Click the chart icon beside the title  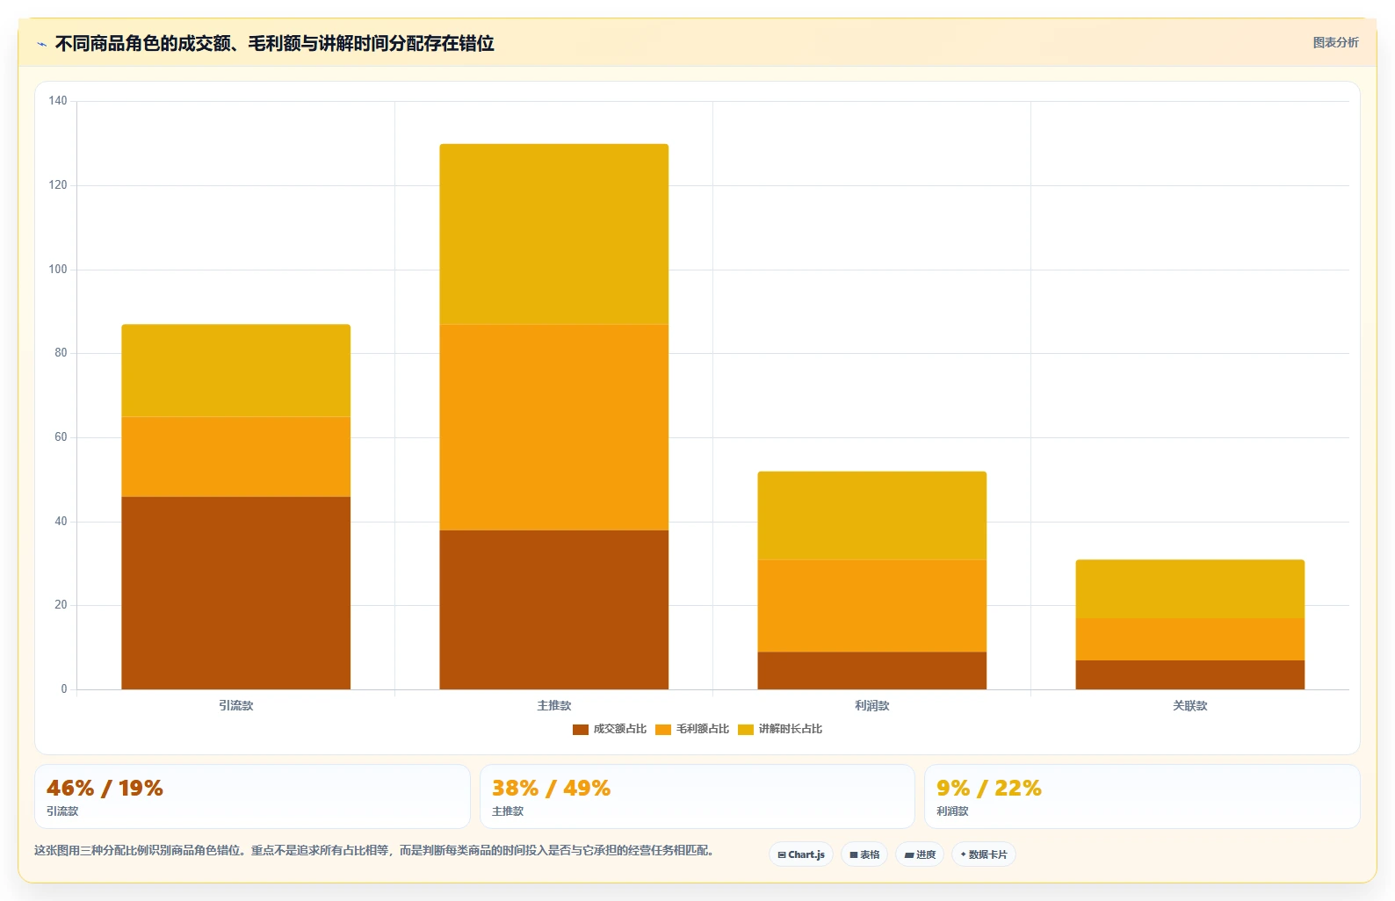click(x=41, y=44)
